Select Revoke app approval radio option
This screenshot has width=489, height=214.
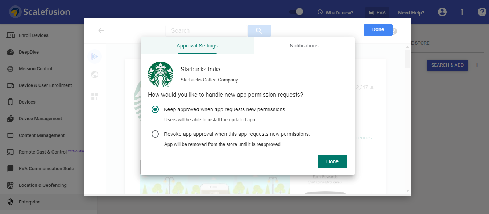(x=155, y=134)
